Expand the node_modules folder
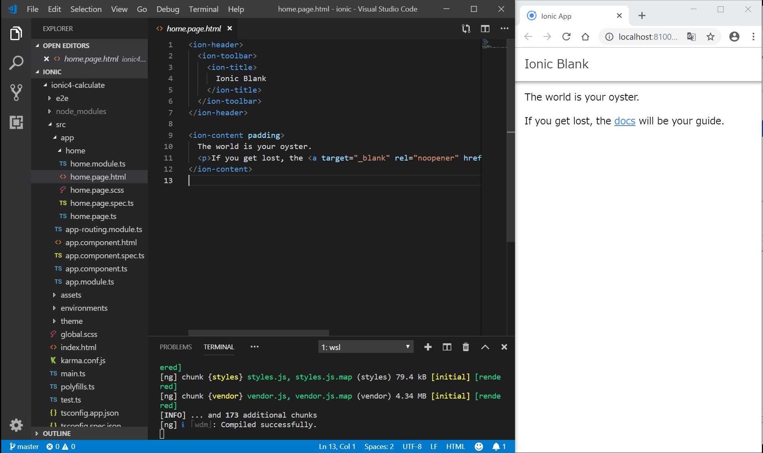763x453 pixels. [x=81, y=111]
